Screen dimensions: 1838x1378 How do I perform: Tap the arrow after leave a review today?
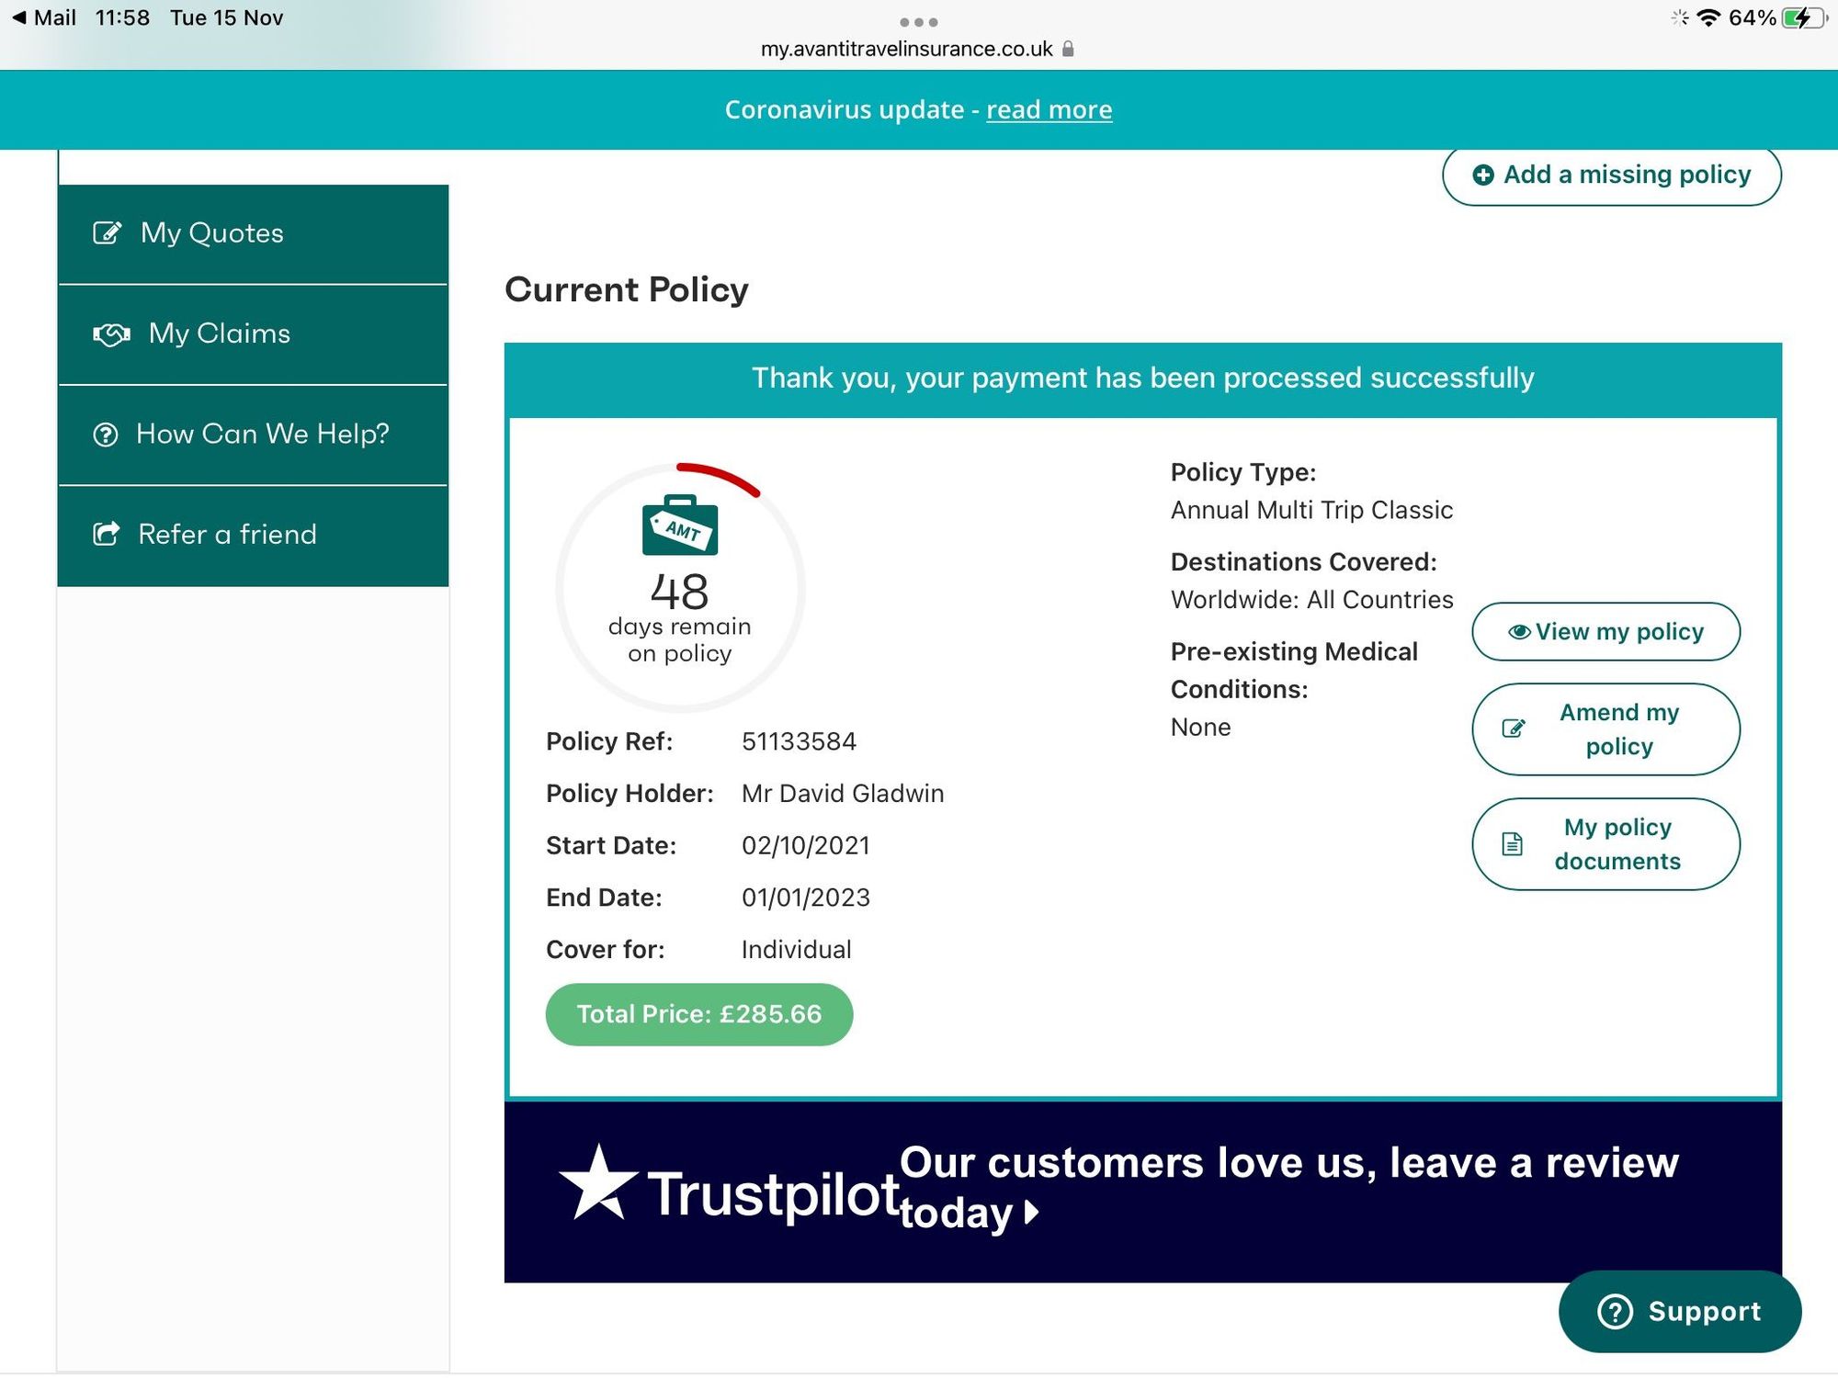pos(1031,1213)
